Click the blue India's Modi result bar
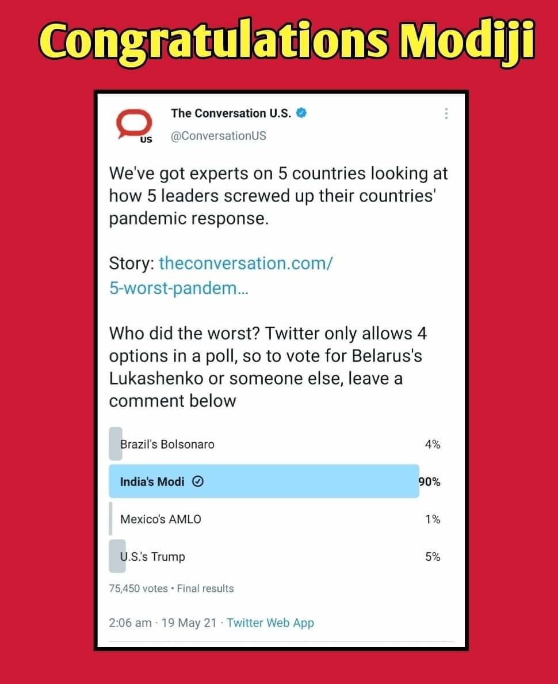This screenshot has width=558, height=684. [264, 481]
